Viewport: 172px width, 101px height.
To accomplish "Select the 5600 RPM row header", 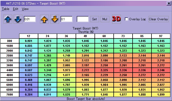I will (x=10, y=80).
